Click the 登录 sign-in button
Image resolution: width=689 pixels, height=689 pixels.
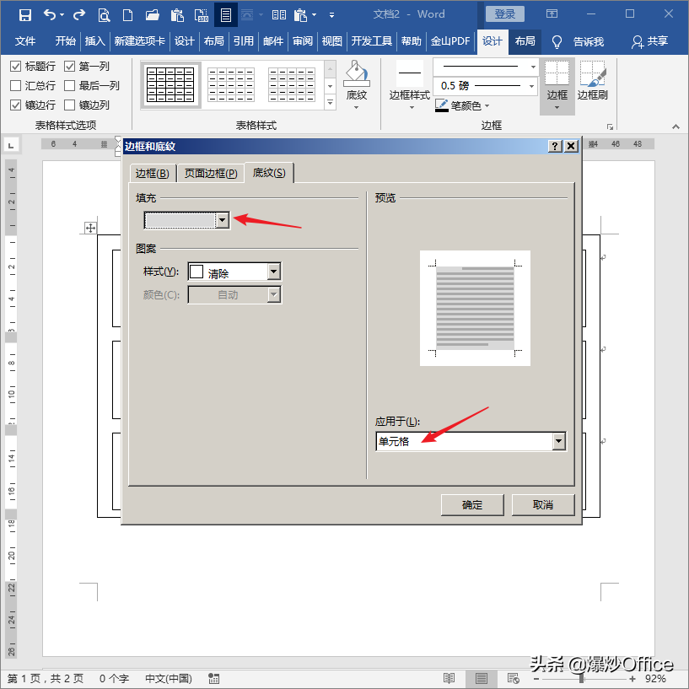505,14
